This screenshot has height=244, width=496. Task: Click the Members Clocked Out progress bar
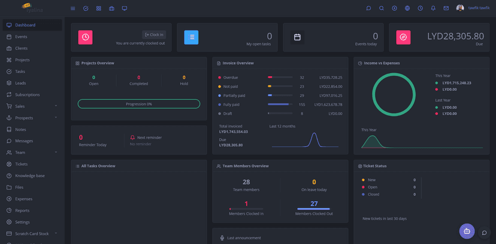tap(313, 209)
